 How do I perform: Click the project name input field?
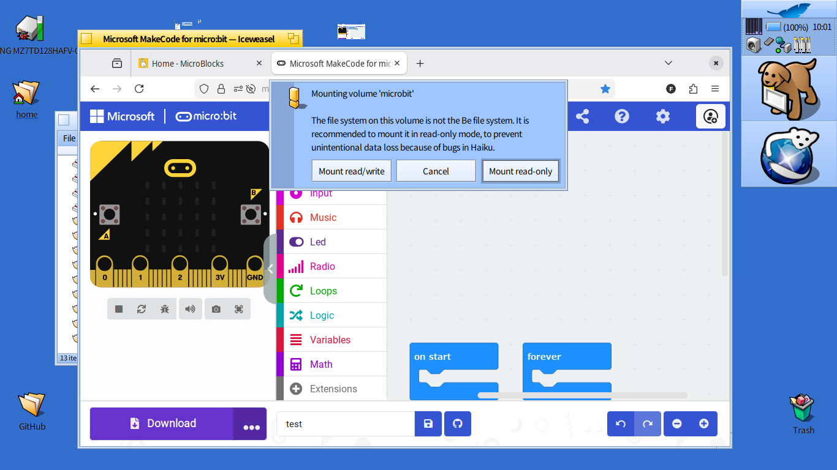346,423
